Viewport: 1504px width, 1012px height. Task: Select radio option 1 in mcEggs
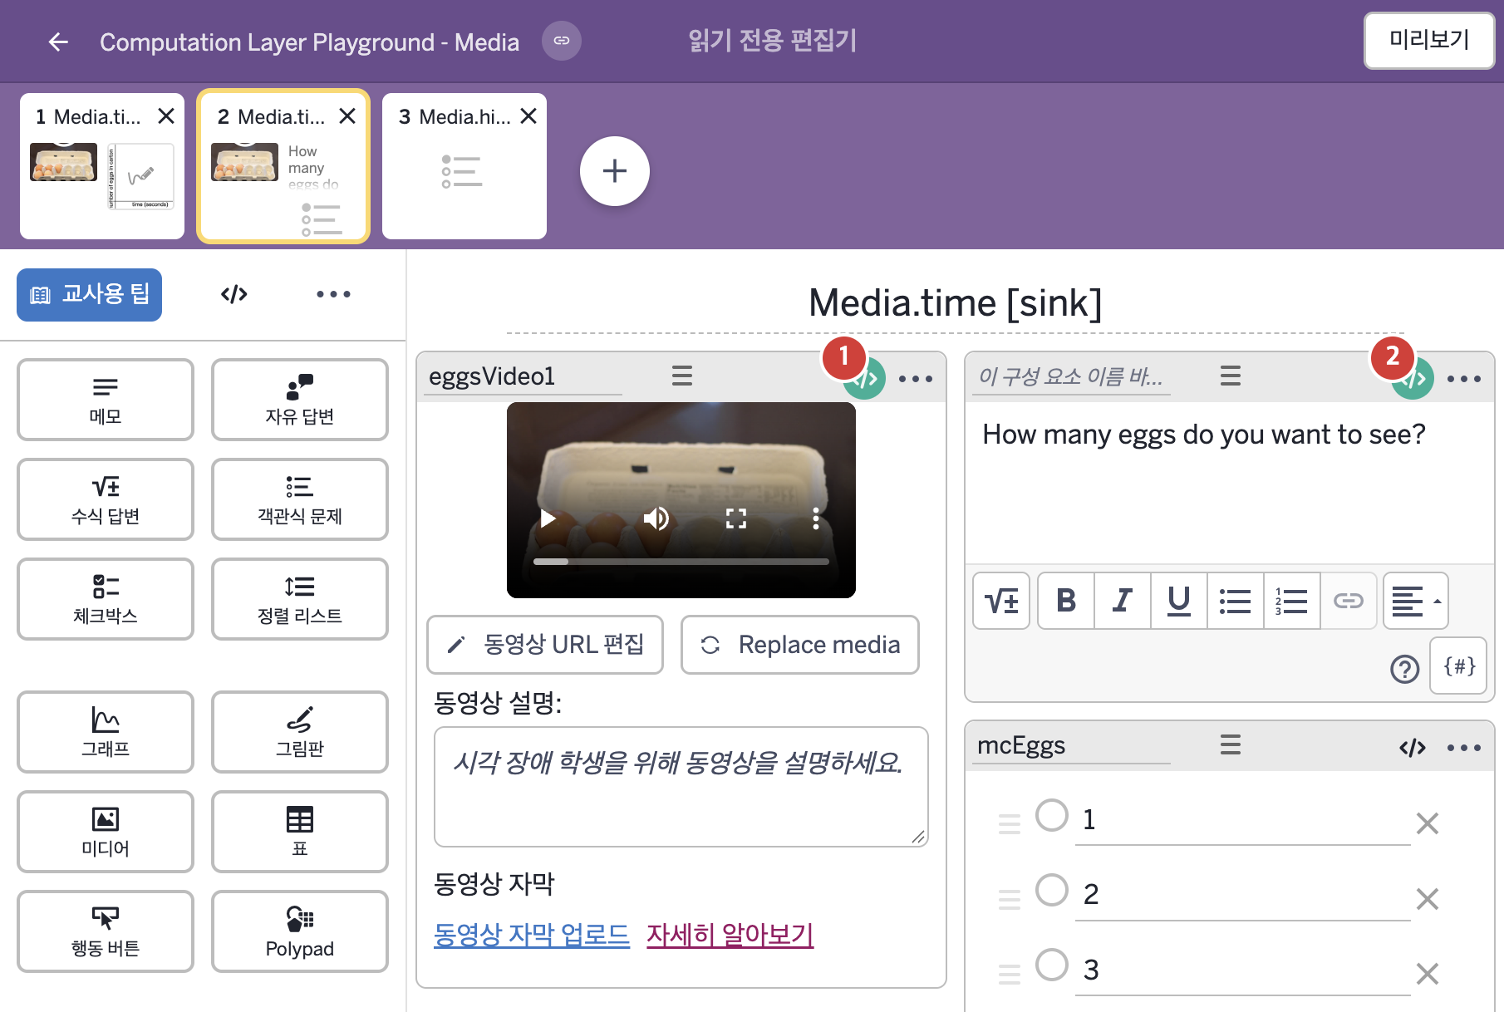[1052, 815]
